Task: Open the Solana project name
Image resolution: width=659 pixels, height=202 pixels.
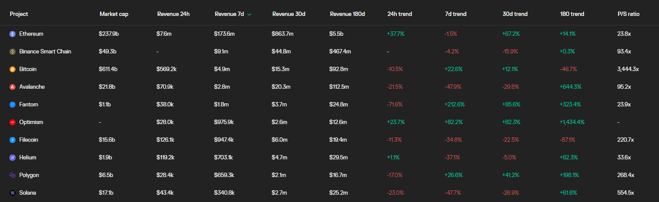Action: [28, 193]
